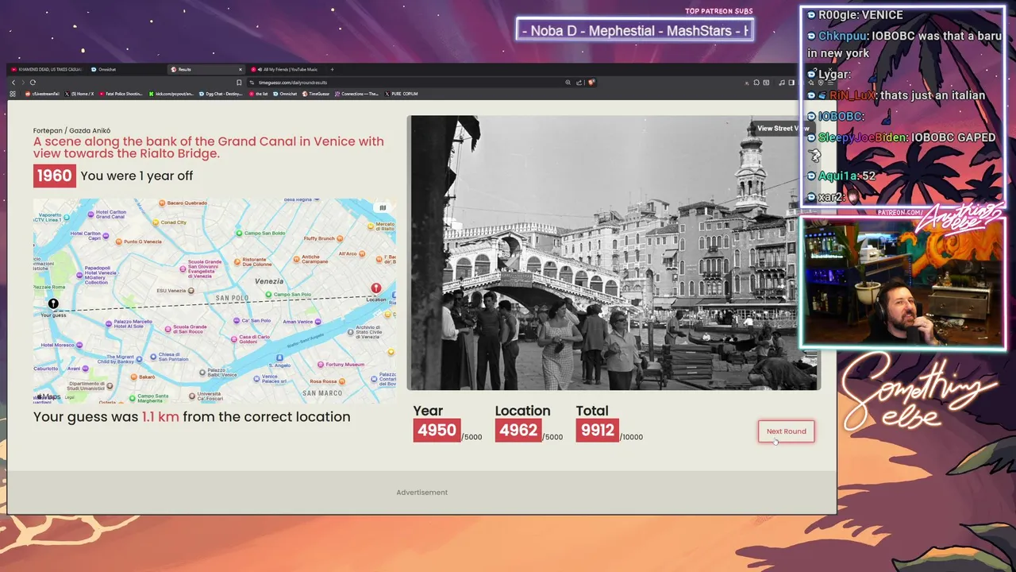Click the apps grid icon in bookmarks bar

[13, 94]
